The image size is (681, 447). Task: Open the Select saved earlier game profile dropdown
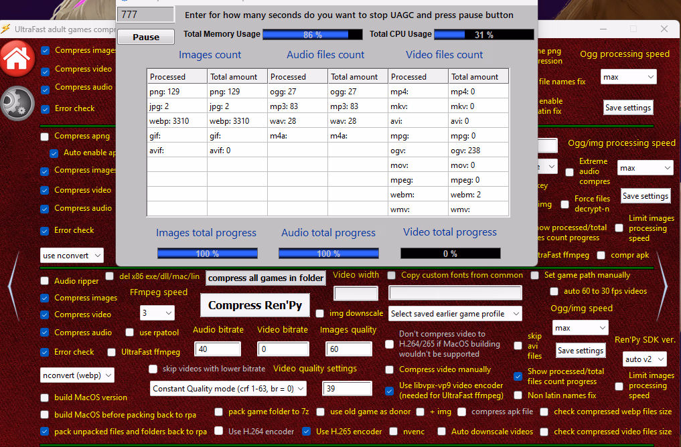pos(455,313)
